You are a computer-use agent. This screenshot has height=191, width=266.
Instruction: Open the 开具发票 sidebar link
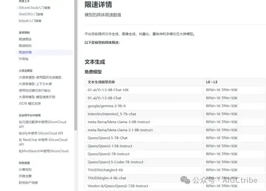(x=25, y=176)
